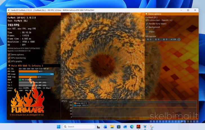The width and height of the screenshot is (205, 130).
Task: Click the taskbar Search box
Action: (x=79, y=127)
